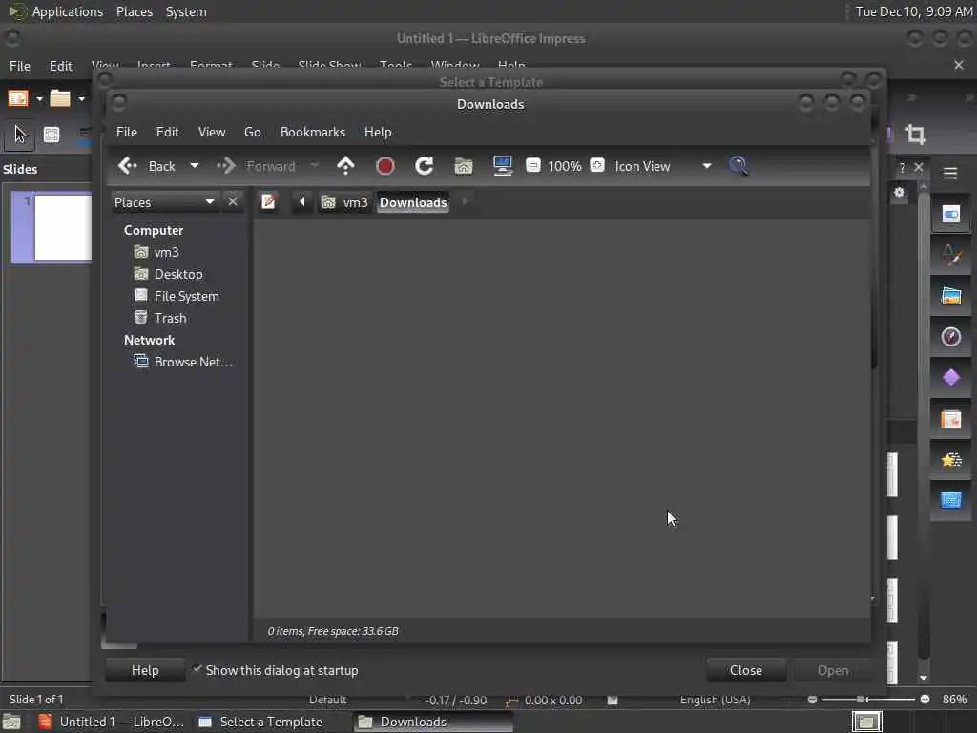The height and width of the screenshot is (733, 977).
Task: Expand open-file dropdown arrow in Impress
Action: click(x=81, y=99)
